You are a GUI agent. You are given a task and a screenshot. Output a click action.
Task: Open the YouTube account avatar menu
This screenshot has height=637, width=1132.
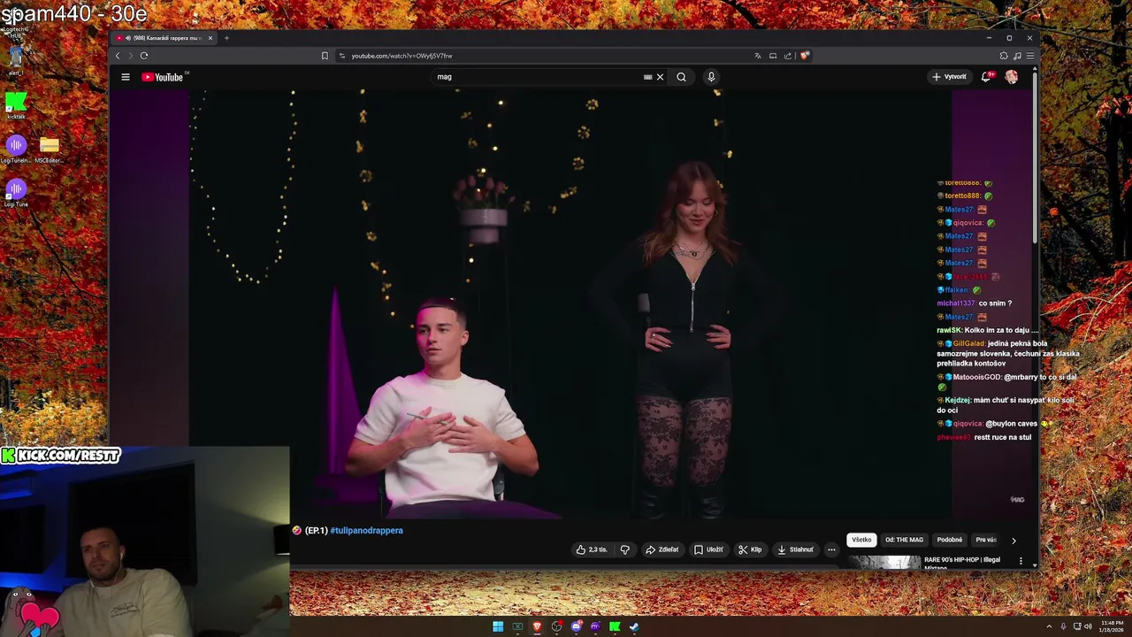tap(1011, 77)
